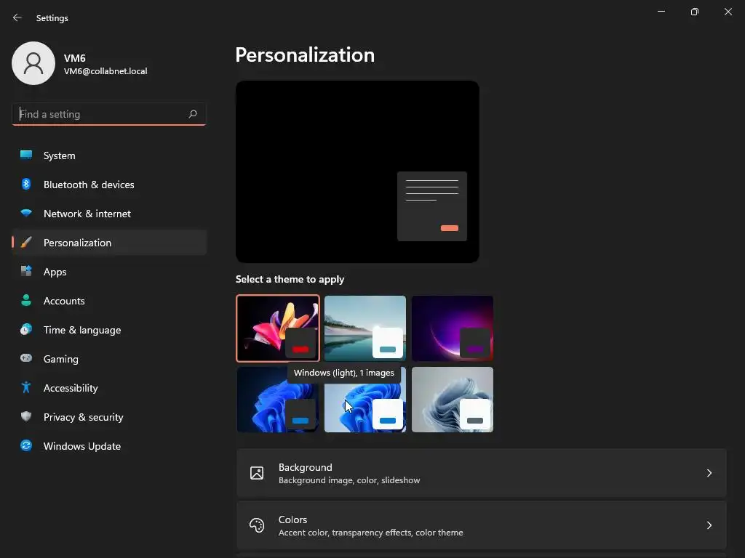Viewport: 745px width, 558px height.
Task: Open Background image, color, slideshow row
Action: tap(482, 473)
